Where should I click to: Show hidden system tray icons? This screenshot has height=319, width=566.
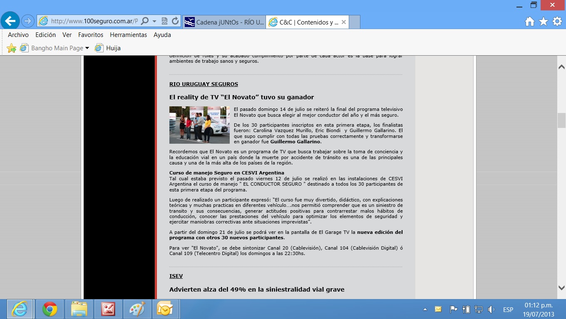click(x=425, y=309)
